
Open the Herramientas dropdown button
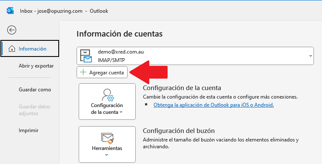point(107,144)
